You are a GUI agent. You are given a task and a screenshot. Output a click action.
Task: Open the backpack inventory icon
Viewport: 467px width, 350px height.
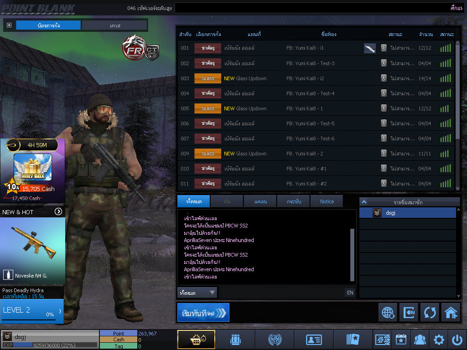click(235, 339)
